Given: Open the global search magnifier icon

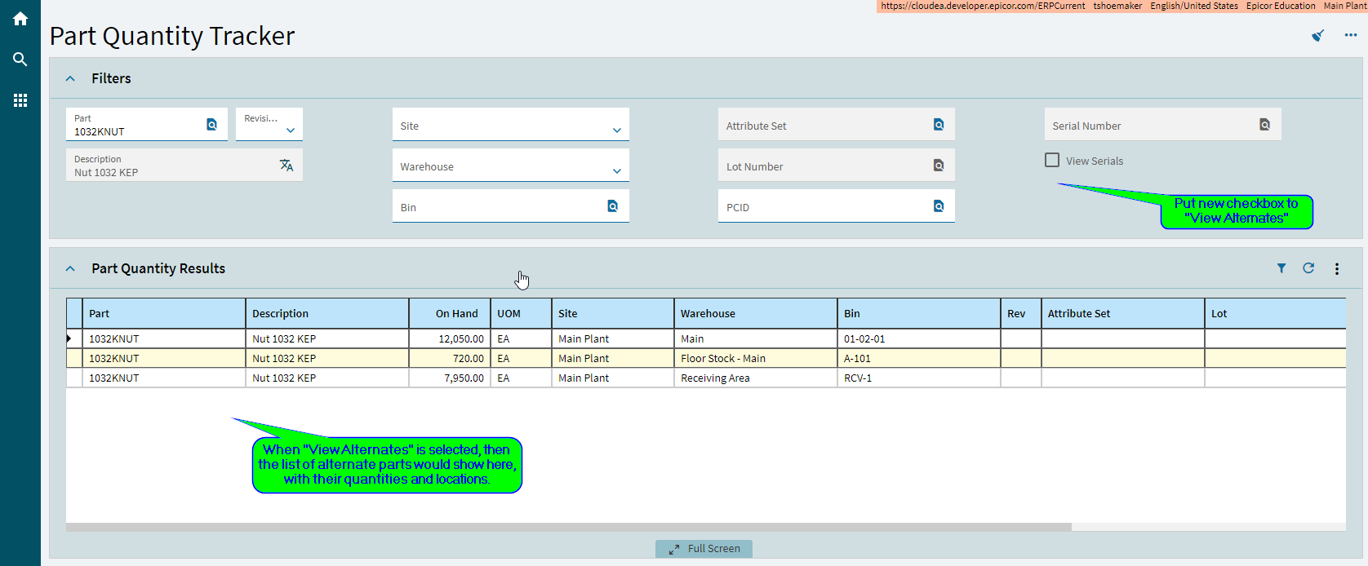Looking at the screenshot, I should click(x=20, y=60).
